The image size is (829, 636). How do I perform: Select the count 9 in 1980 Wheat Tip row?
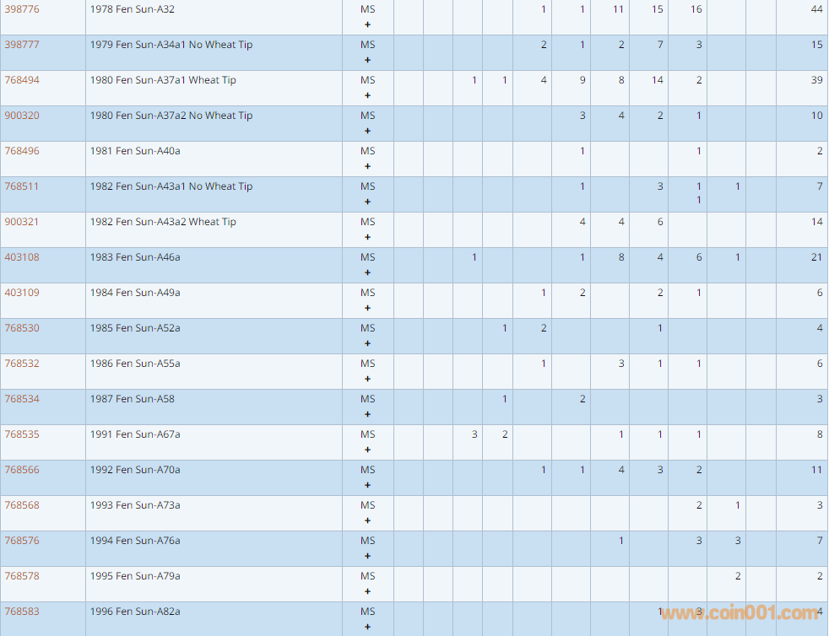click(582, 80)
